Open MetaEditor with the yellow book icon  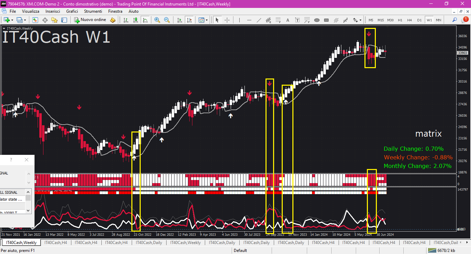[113, 20]
